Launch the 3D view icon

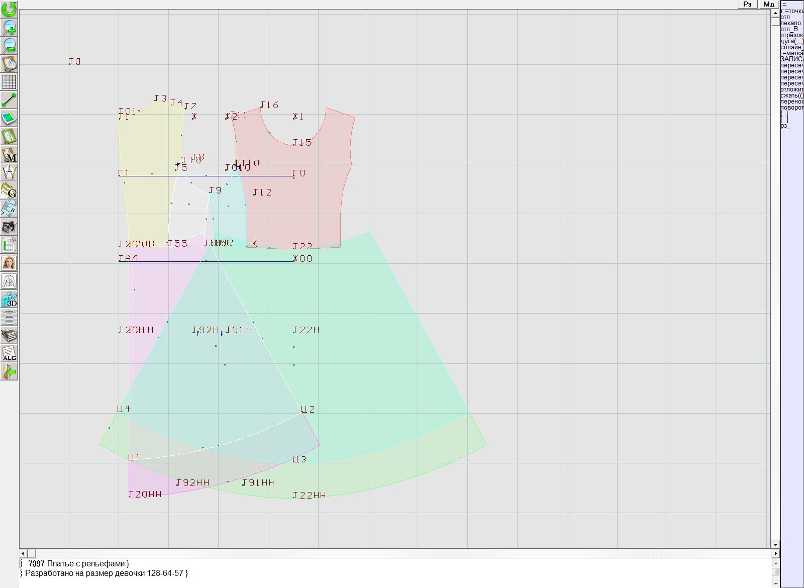coord(9,299)
